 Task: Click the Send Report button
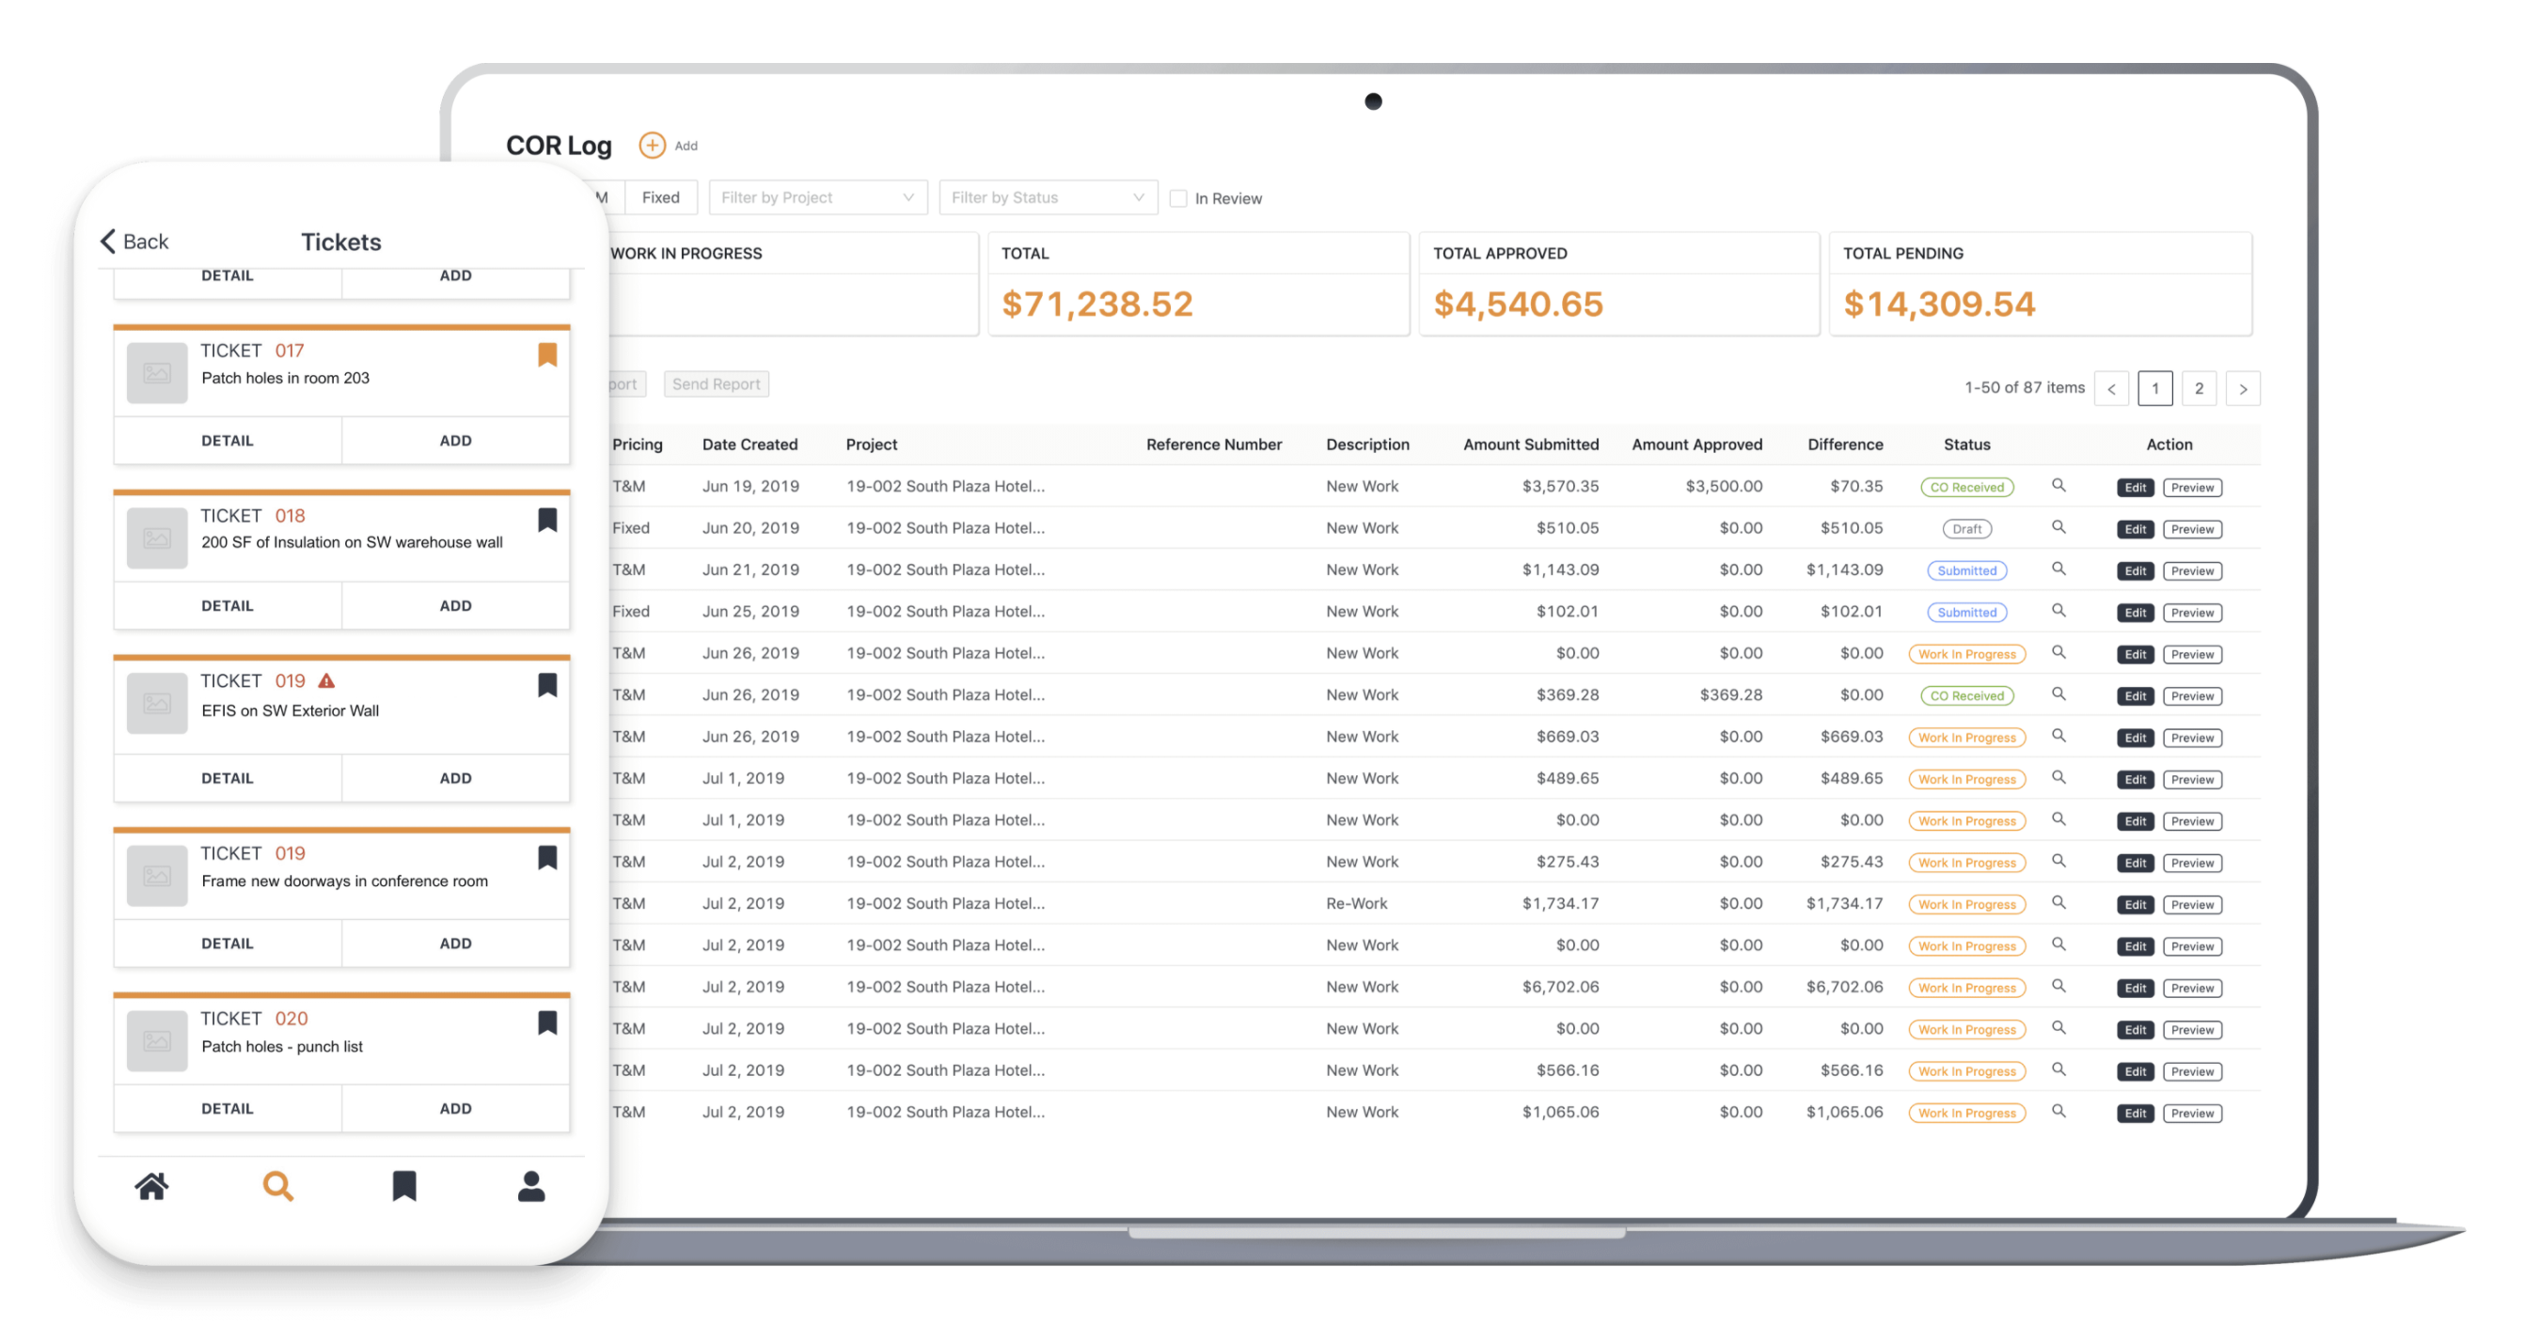[x=716, y=384]
